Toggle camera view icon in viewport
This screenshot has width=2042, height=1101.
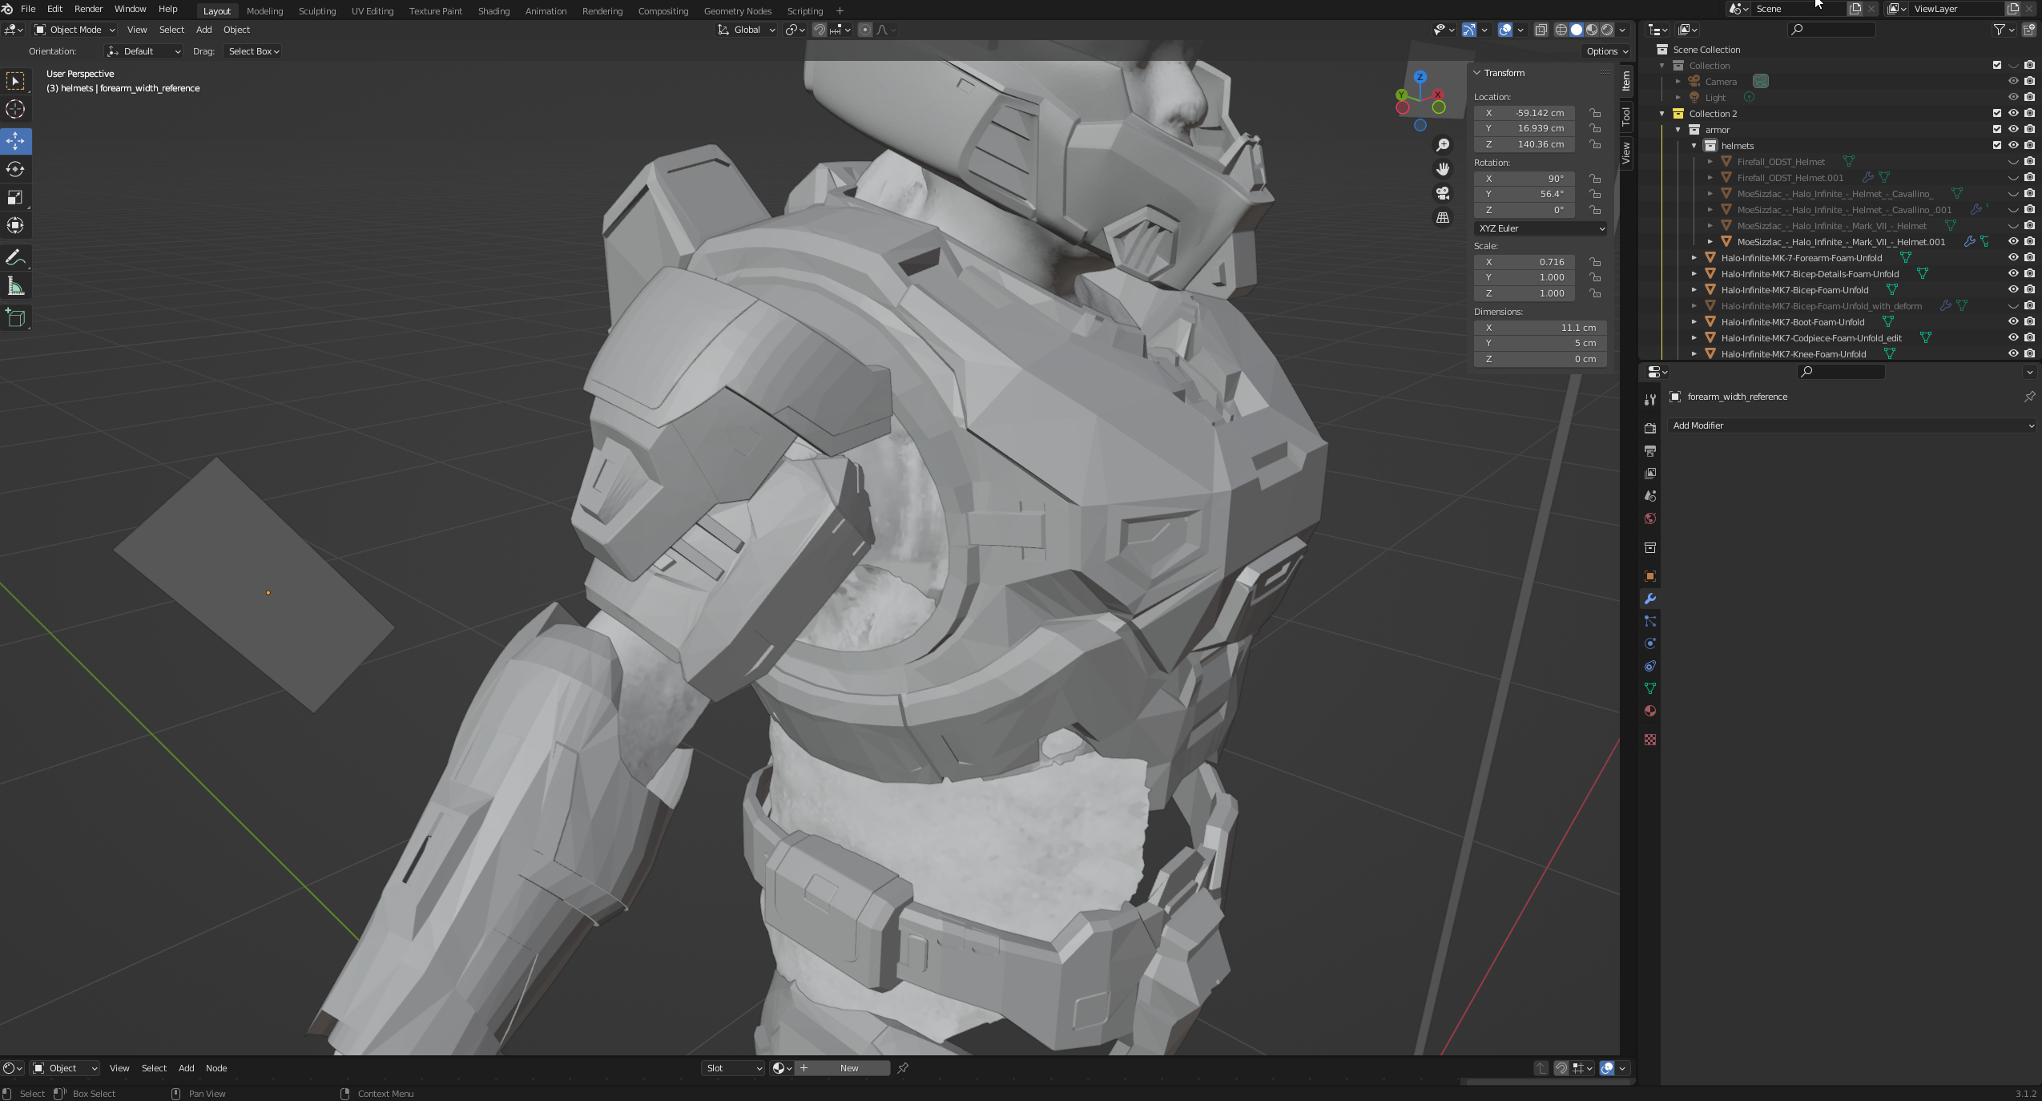tap(1443, 193)
